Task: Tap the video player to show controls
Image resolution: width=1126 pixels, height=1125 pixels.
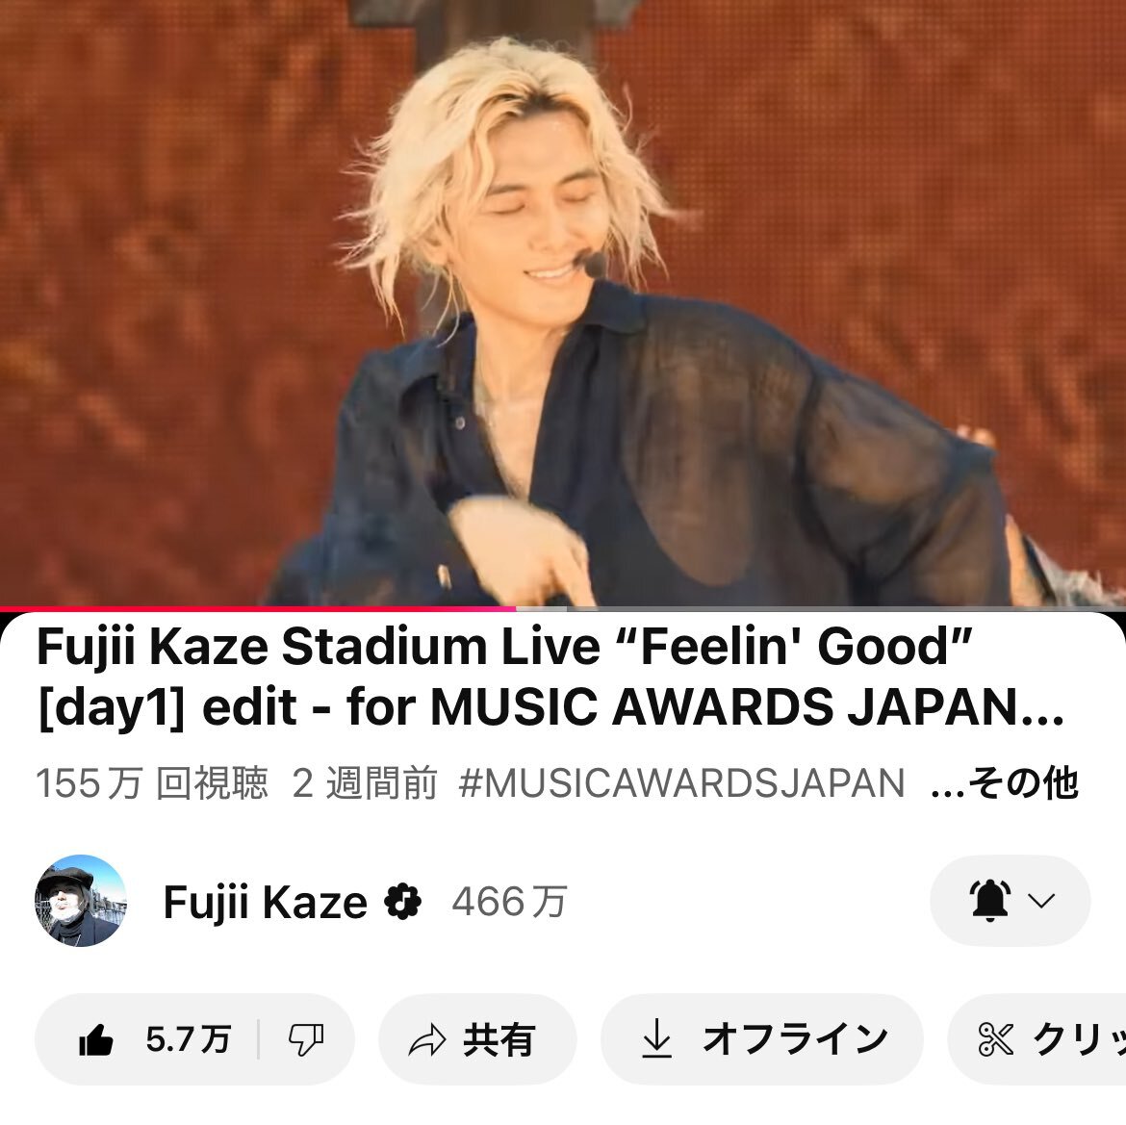Action: [x=563, y=303]
